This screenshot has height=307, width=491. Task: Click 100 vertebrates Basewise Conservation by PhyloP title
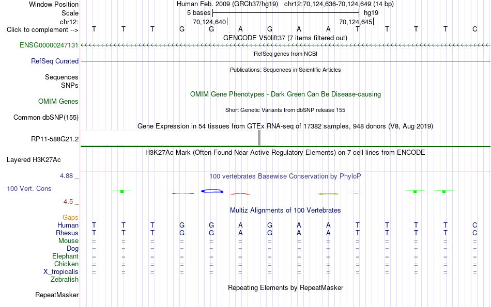[x=285, y=176]
